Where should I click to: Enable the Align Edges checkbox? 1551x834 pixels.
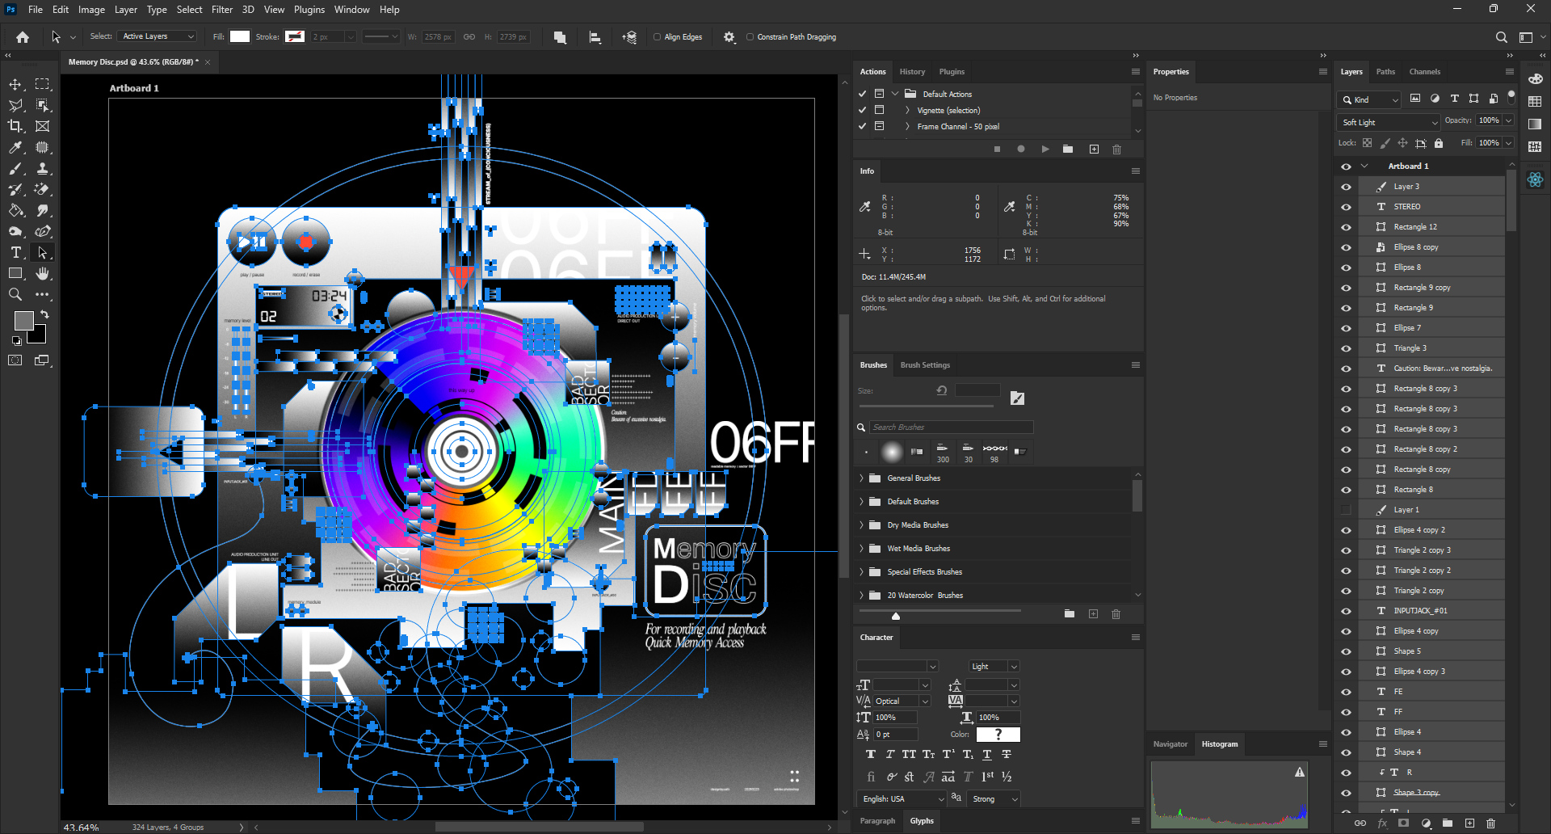(x=658, y=37)
